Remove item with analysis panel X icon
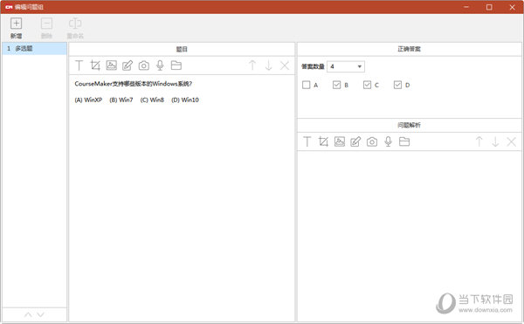Image resolution: width=524 pixels, height=324 pixels. click(x=511, y=141)
